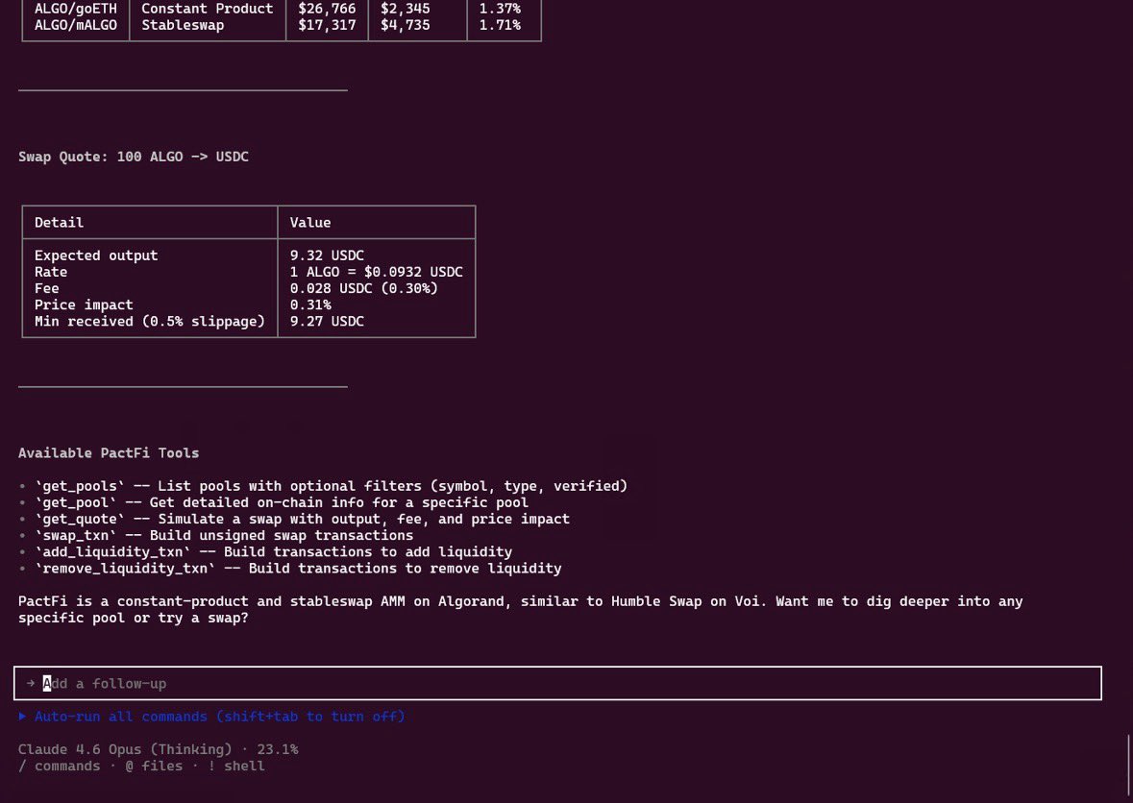Screen dimensions: 1133x803
Task: Click 'Available PactFi Tools' heading
Action: pyautogui.click(x=109, y=453)
